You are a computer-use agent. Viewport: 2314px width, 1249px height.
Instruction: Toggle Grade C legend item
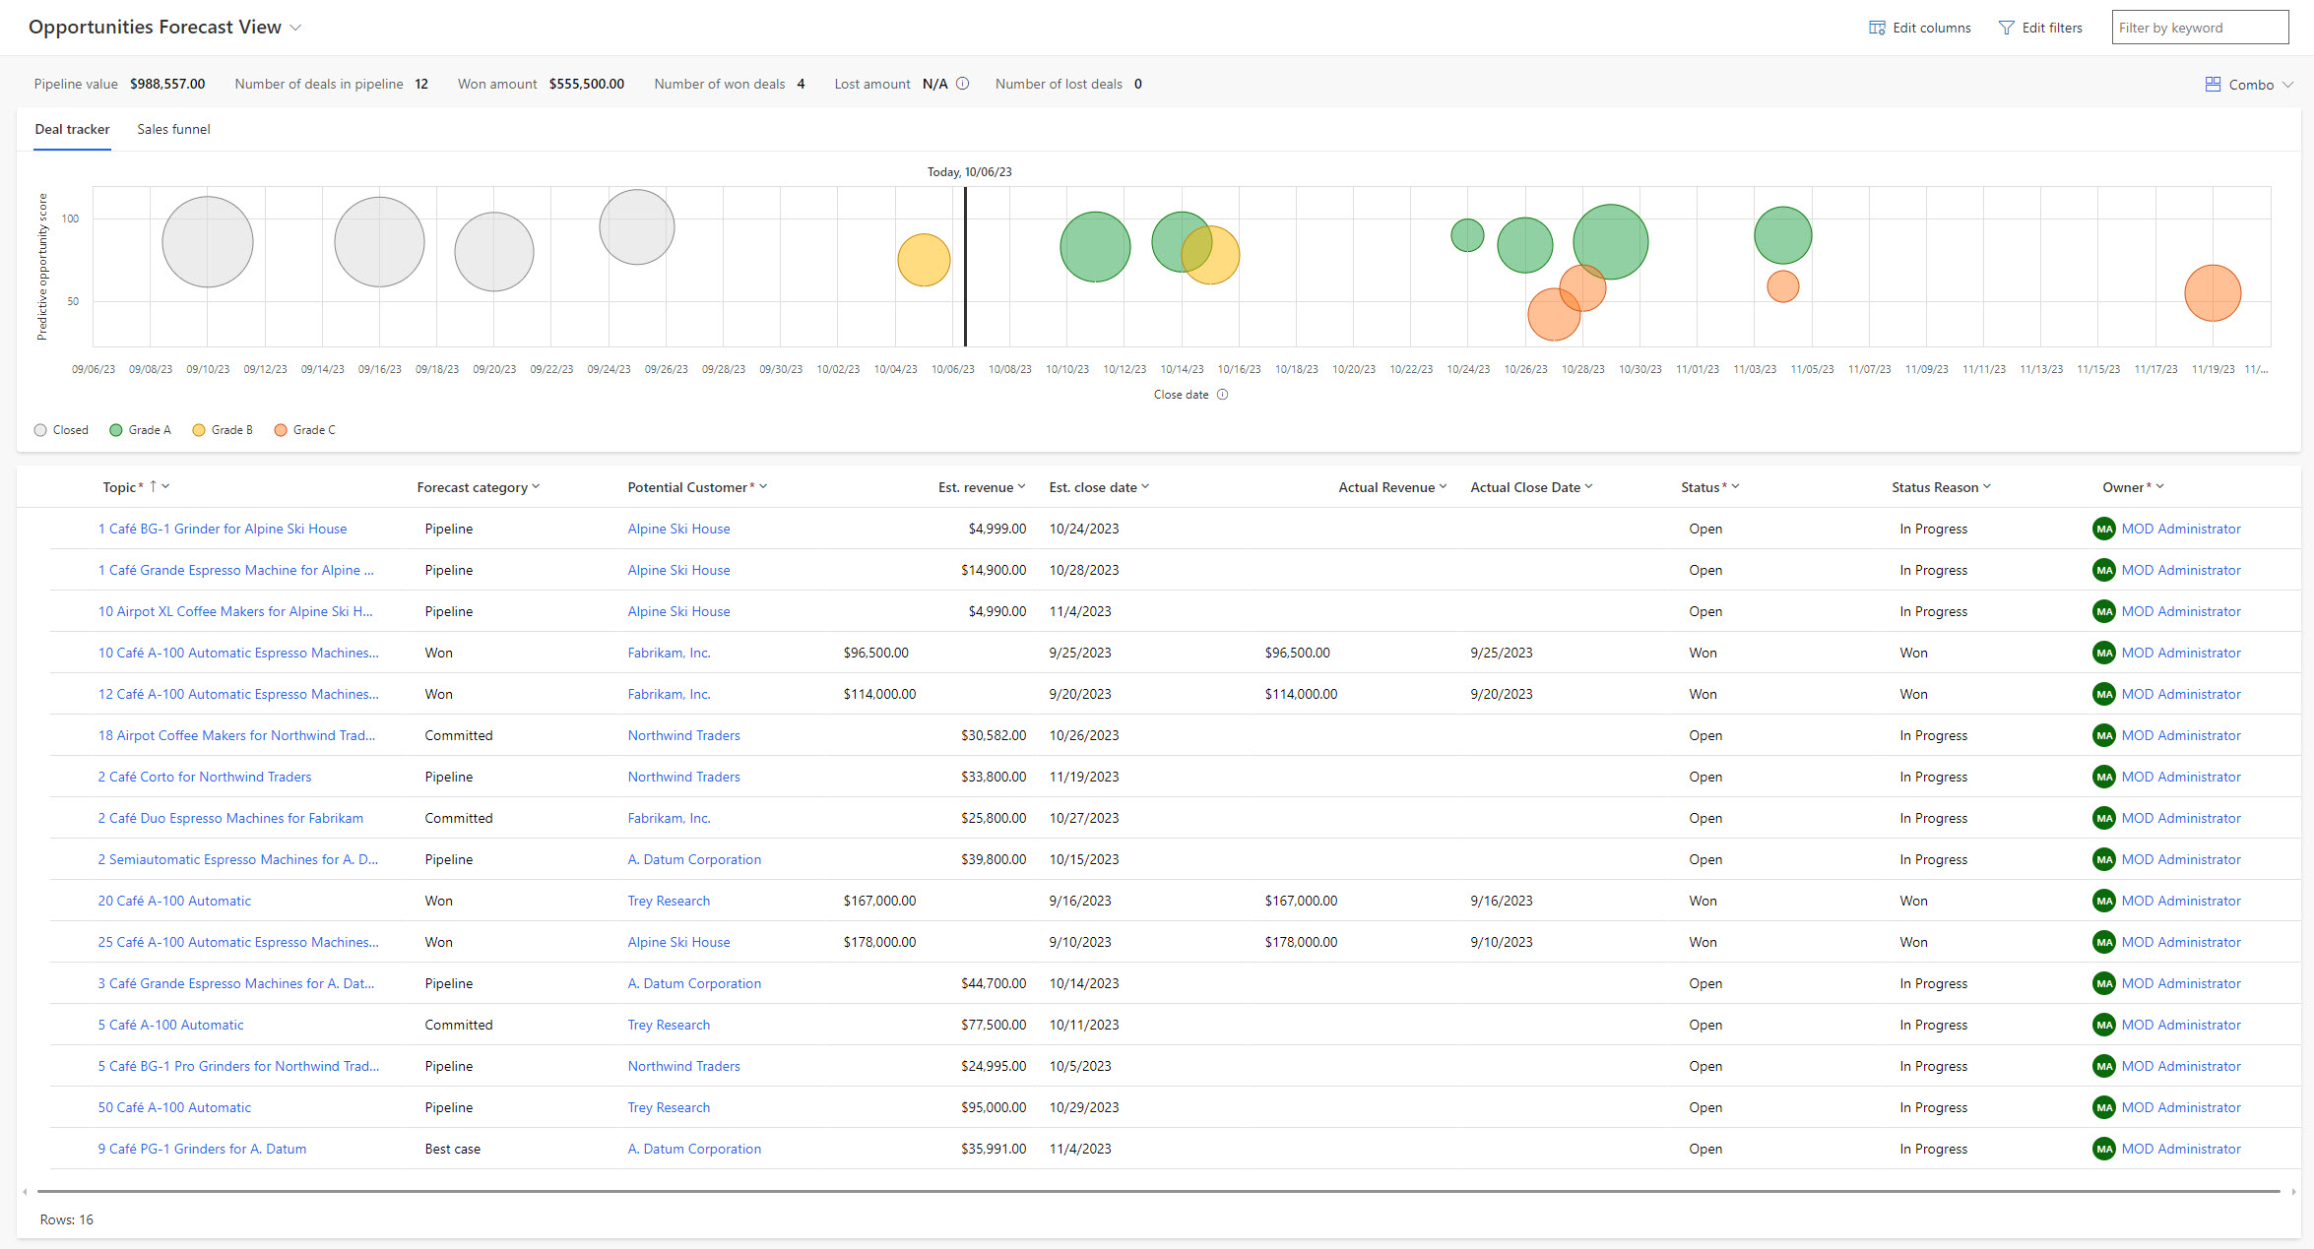coord(304,430)
